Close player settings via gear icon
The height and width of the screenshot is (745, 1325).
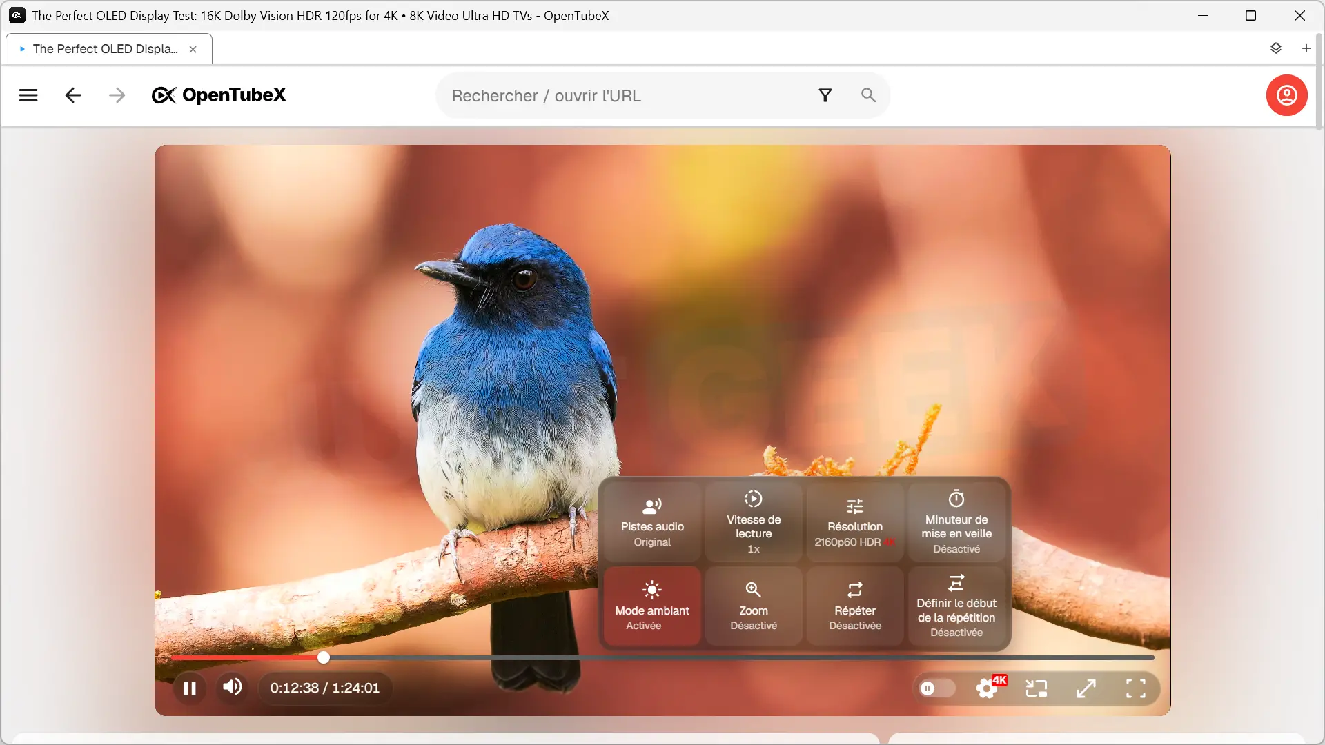pyautogui.click(x=988, y=688)
